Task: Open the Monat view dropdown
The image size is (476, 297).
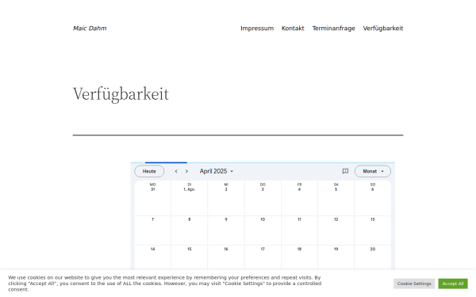Action: [373, 171]
